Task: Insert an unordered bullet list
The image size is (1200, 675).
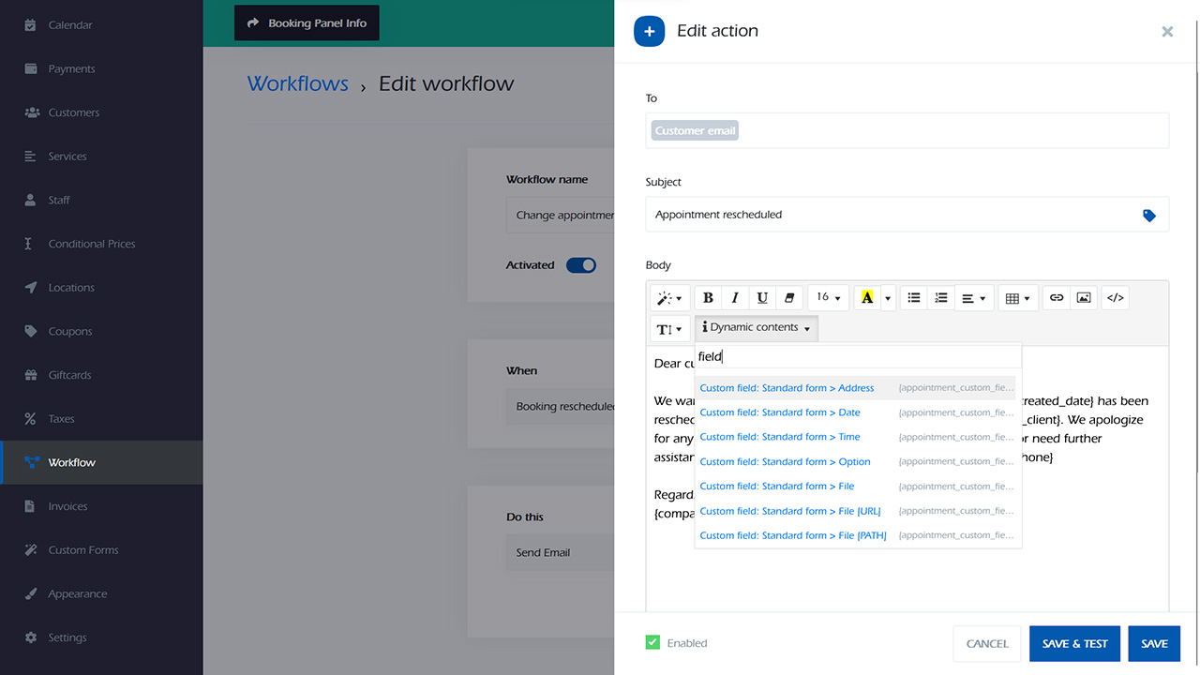Action: (x=914, y=298)
